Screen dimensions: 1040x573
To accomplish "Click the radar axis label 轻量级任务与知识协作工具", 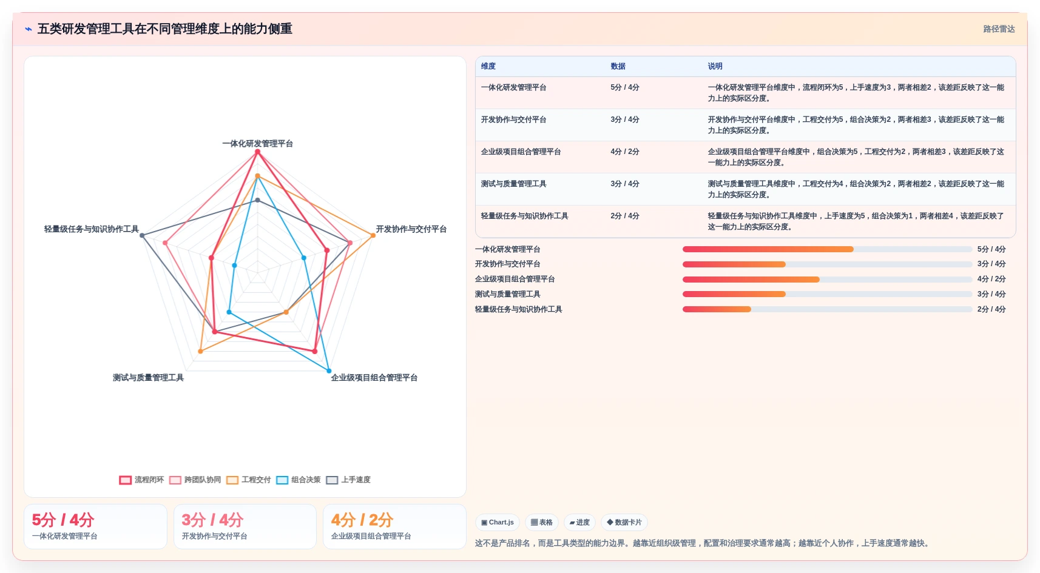I will click(91, 229).
